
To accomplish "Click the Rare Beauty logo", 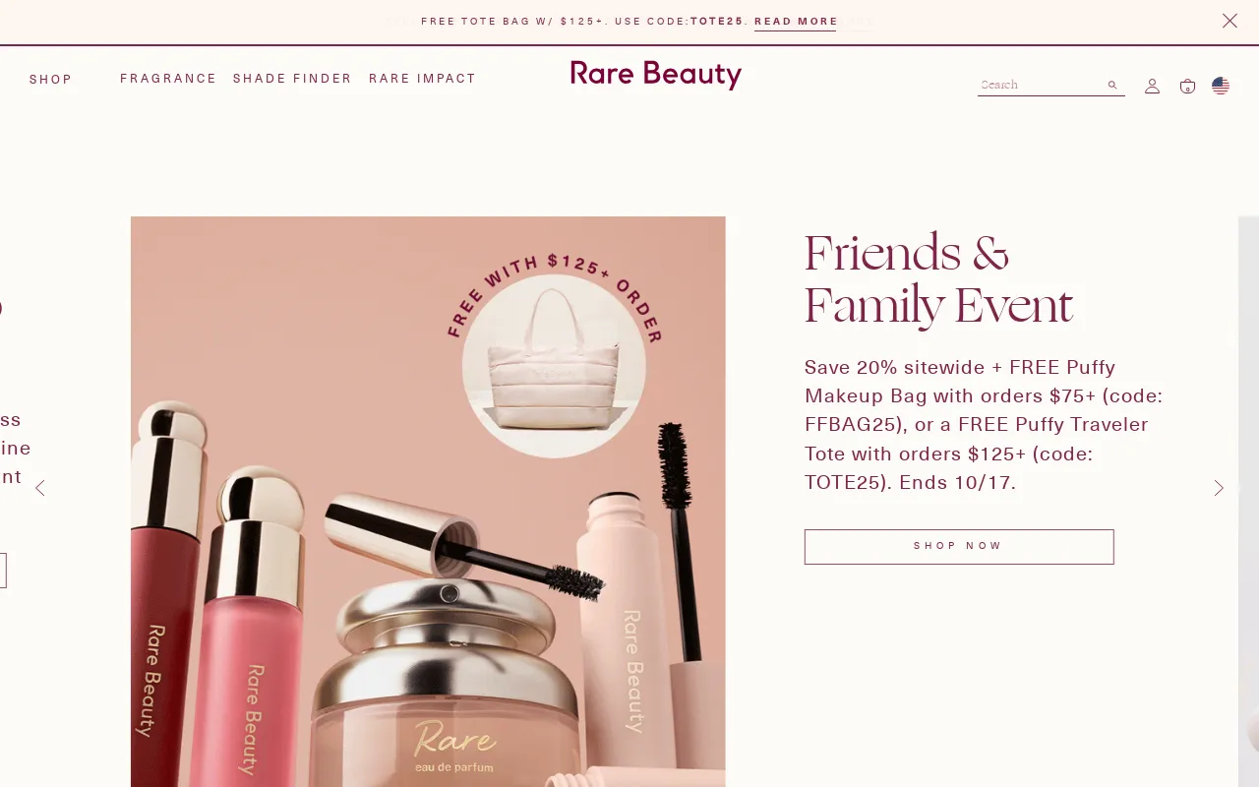I will pos(656,75).
